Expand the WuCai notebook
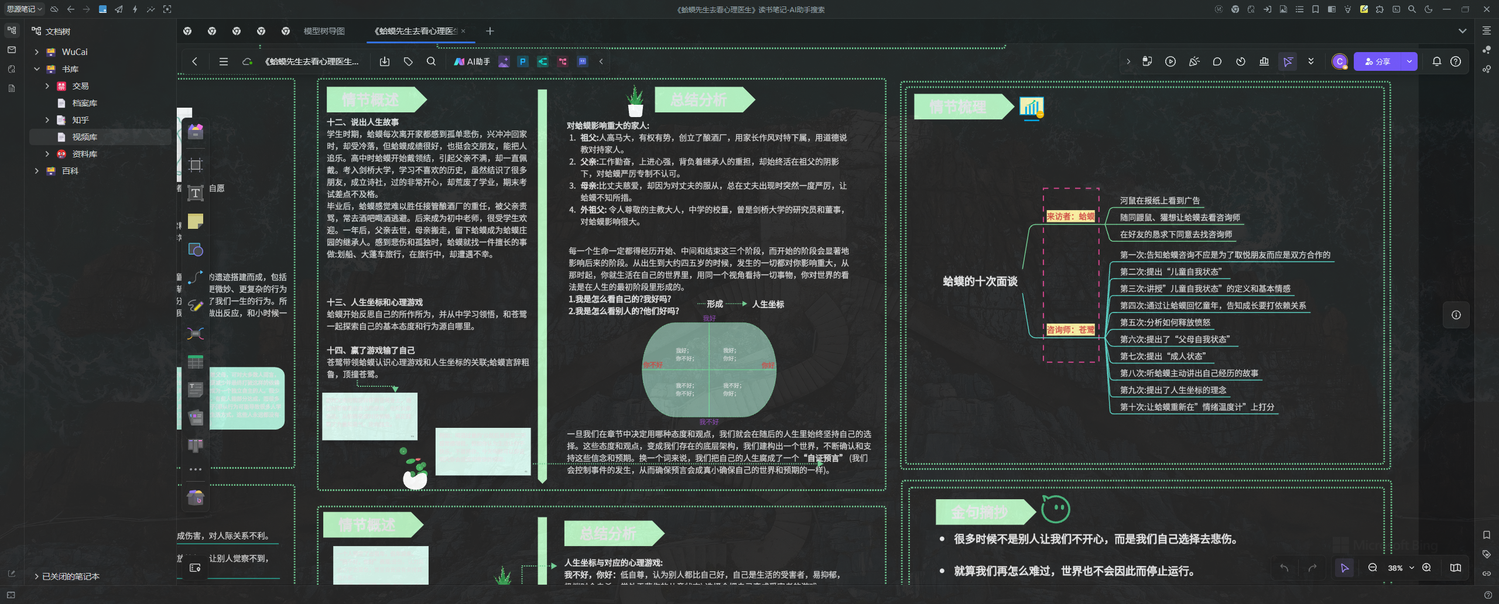The width and height of the screenshot is (1499, 604). click(x=37, y=52)
